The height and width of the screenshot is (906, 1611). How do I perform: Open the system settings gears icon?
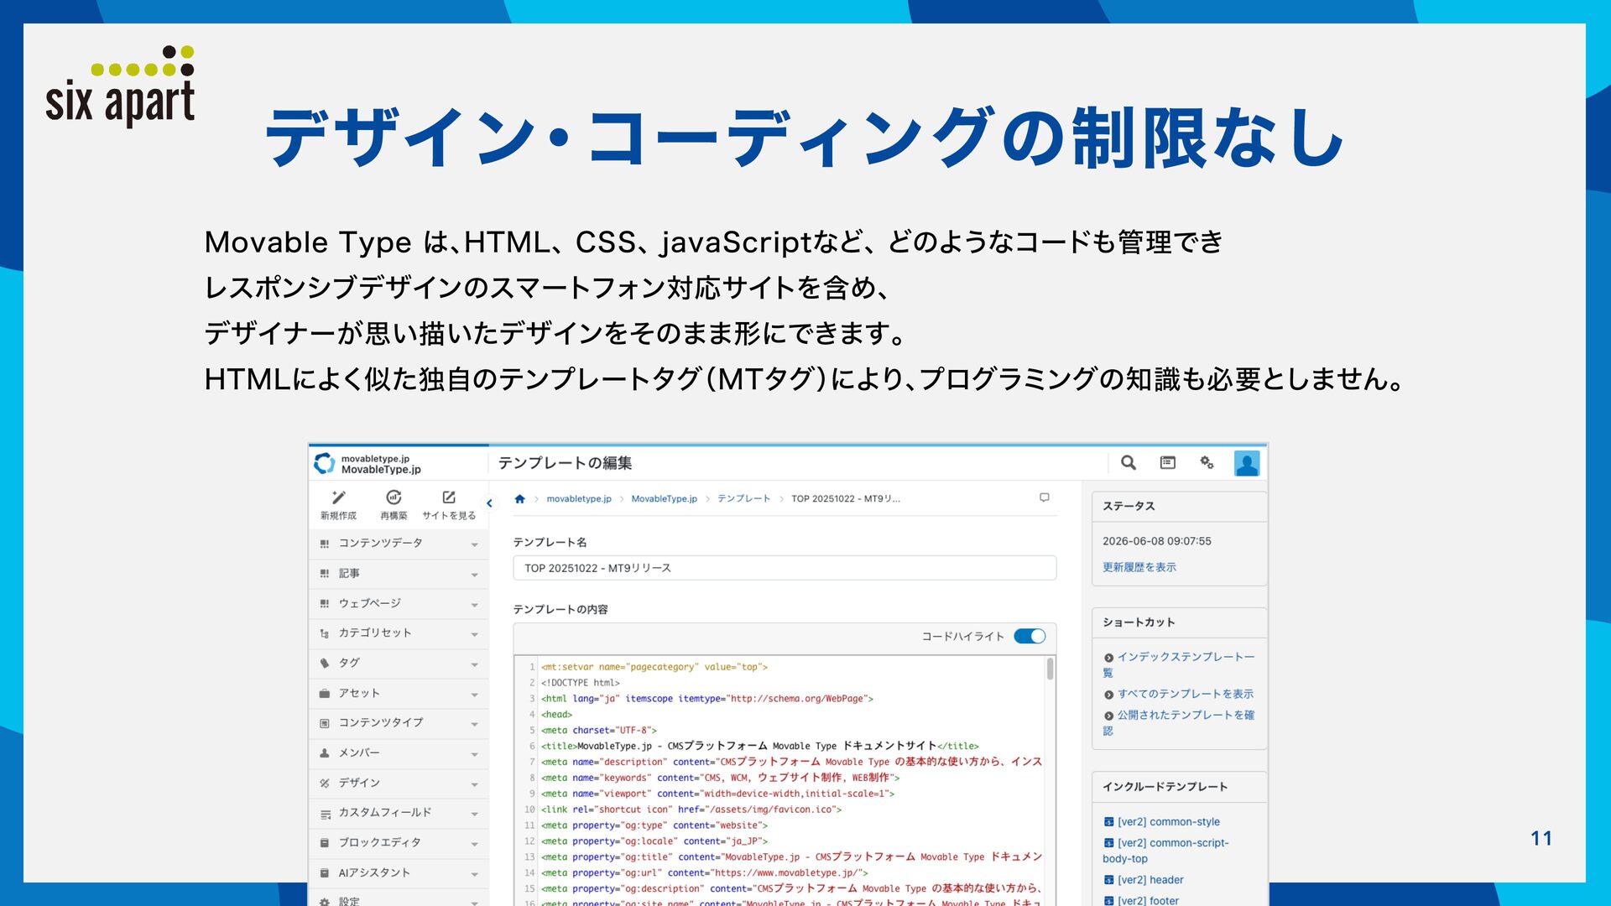(1207, 462)
